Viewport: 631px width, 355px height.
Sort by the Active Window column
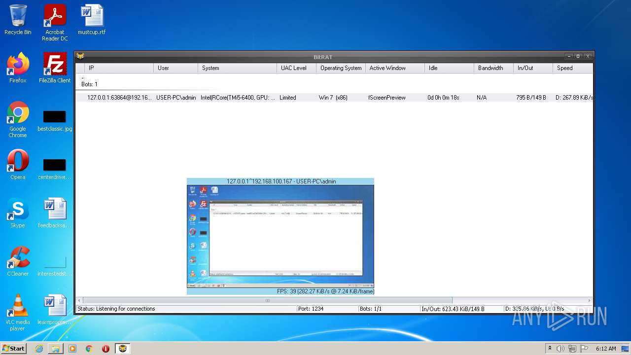point(395,68)
